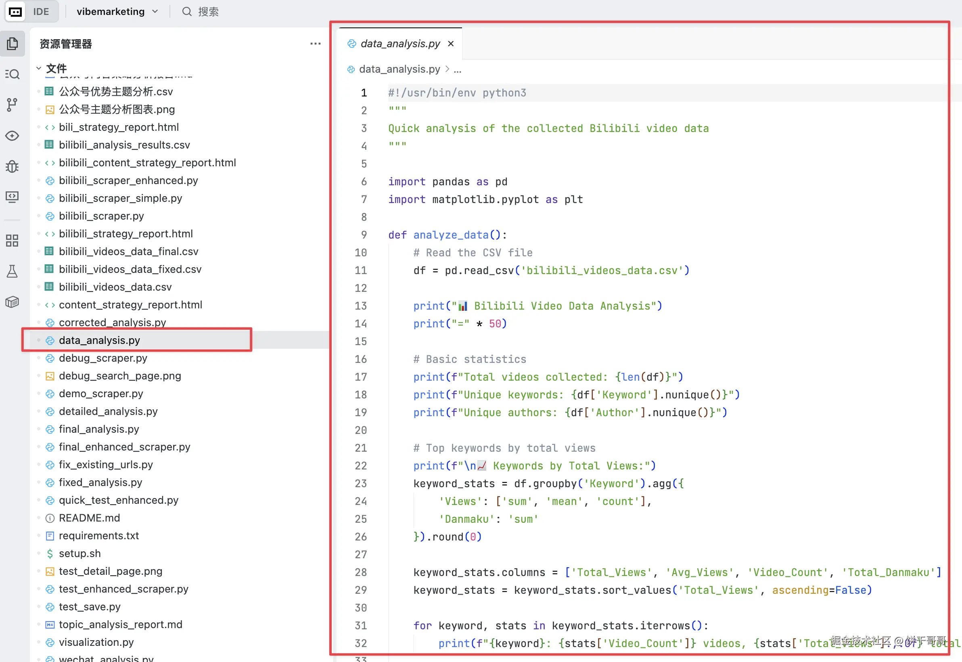962x662 pixels.
Task: Click line number 17 in the gutter
Action: (x=360, y=377)
